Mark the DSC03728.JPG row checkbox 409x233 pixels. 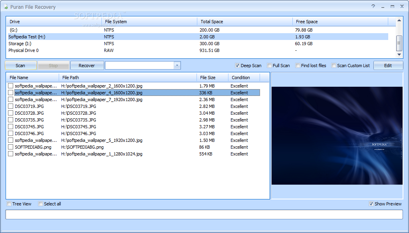point(10,113)
